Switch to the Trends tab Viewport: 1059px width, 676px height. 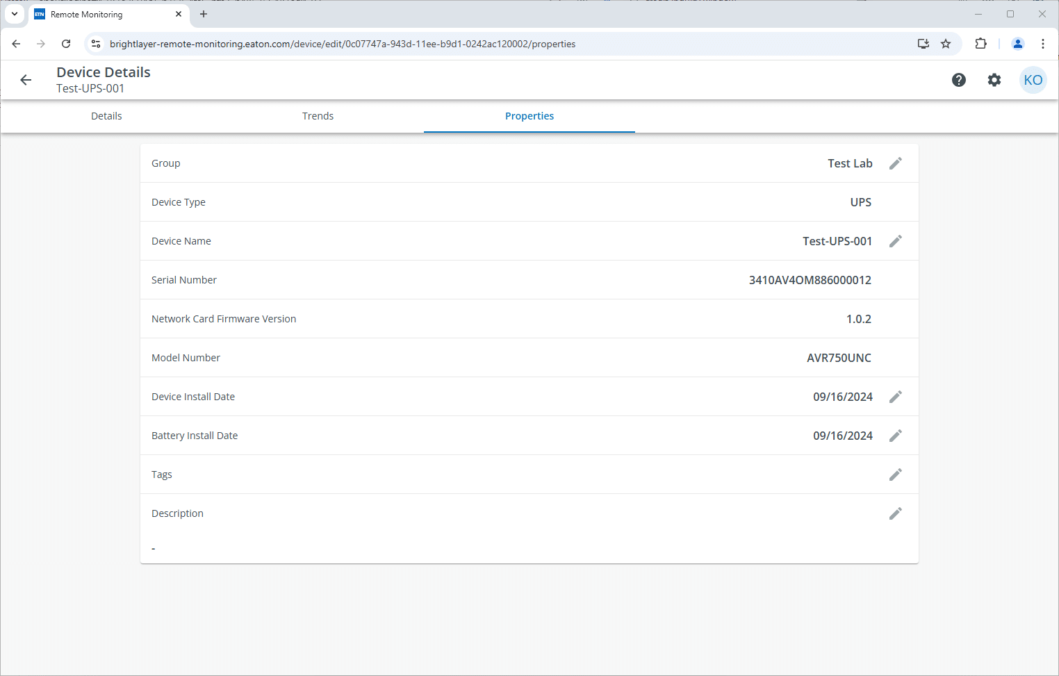pos(318,116)
